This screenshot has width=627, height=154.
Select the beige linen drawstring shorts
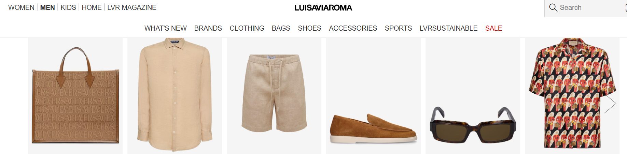click(x=274, y=96)
